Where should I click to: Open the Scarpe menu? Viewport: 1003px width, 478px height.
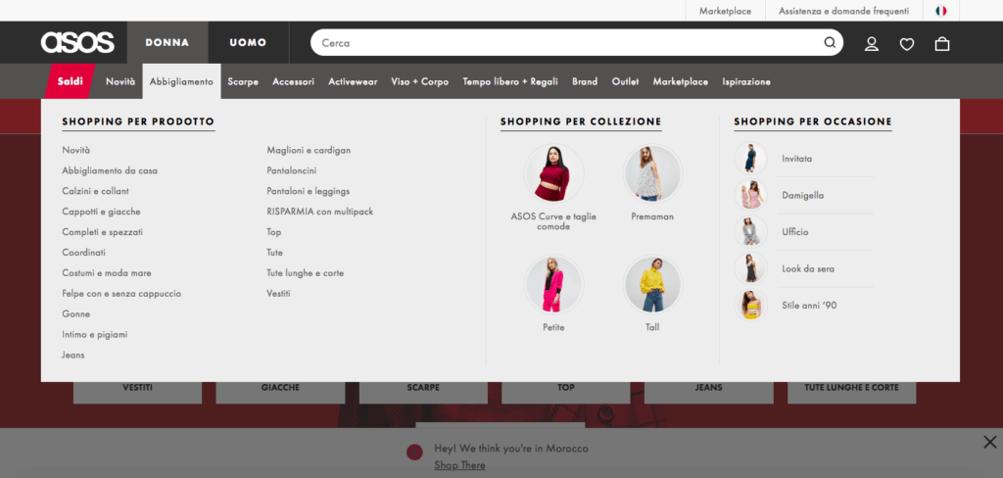[x=243, y=81]
